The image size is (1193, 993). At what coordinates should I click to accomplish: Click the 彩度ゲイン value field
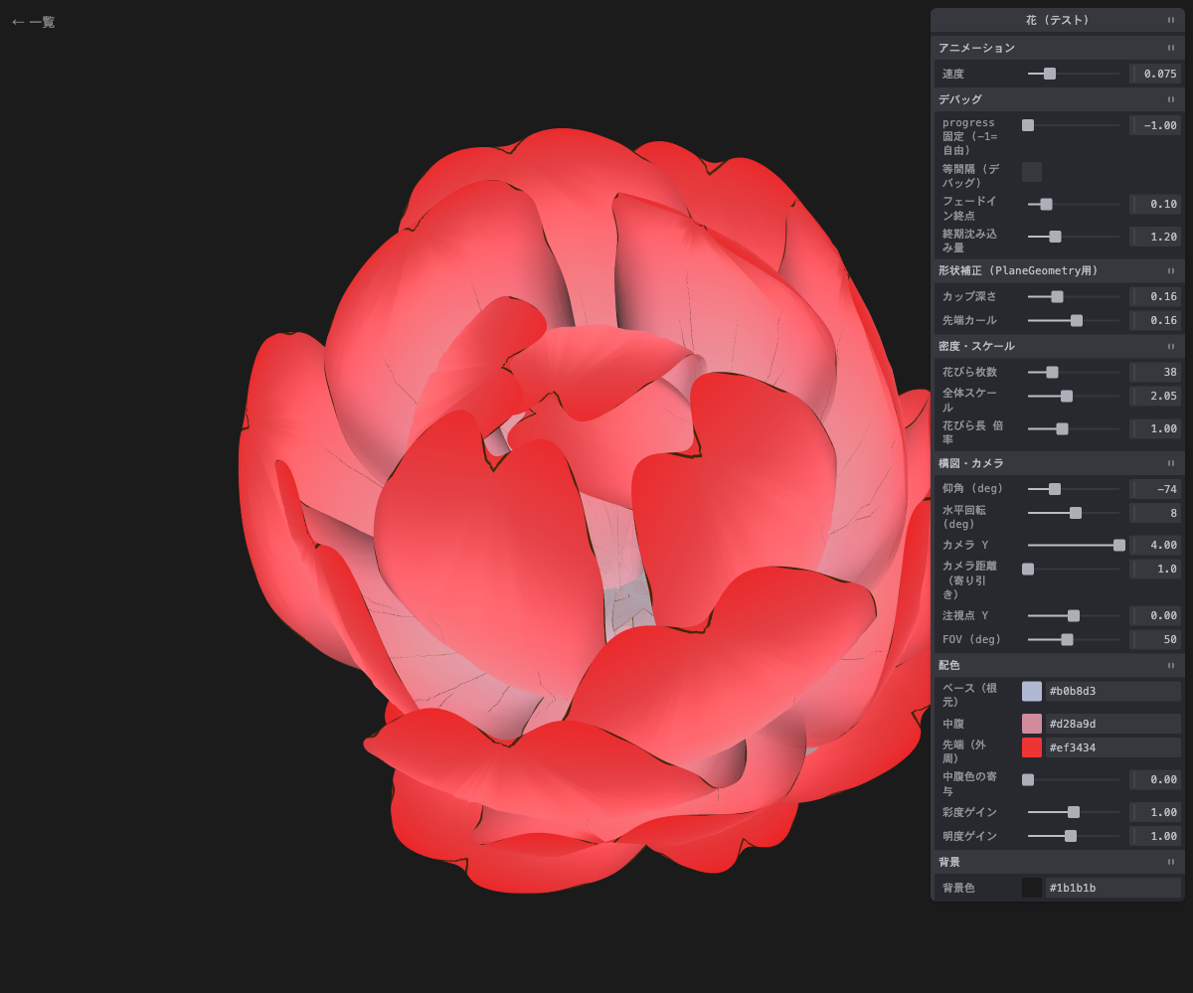[x=1155, y=812]
